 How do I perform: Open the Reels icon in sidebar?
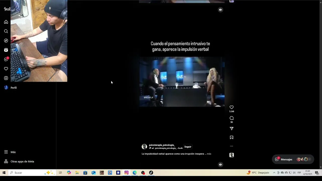[6, 50]
